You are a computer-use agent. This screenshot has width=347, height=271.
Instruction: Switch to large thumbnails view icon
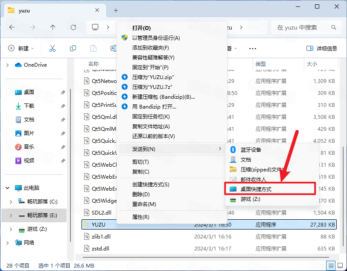tap(340, 265)
